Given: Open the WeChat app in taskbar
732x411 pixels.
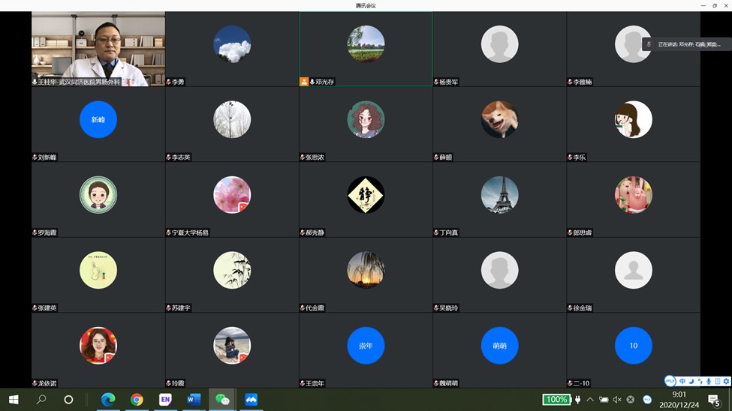Looking at the screenshot, I should [x=222, y=400].
